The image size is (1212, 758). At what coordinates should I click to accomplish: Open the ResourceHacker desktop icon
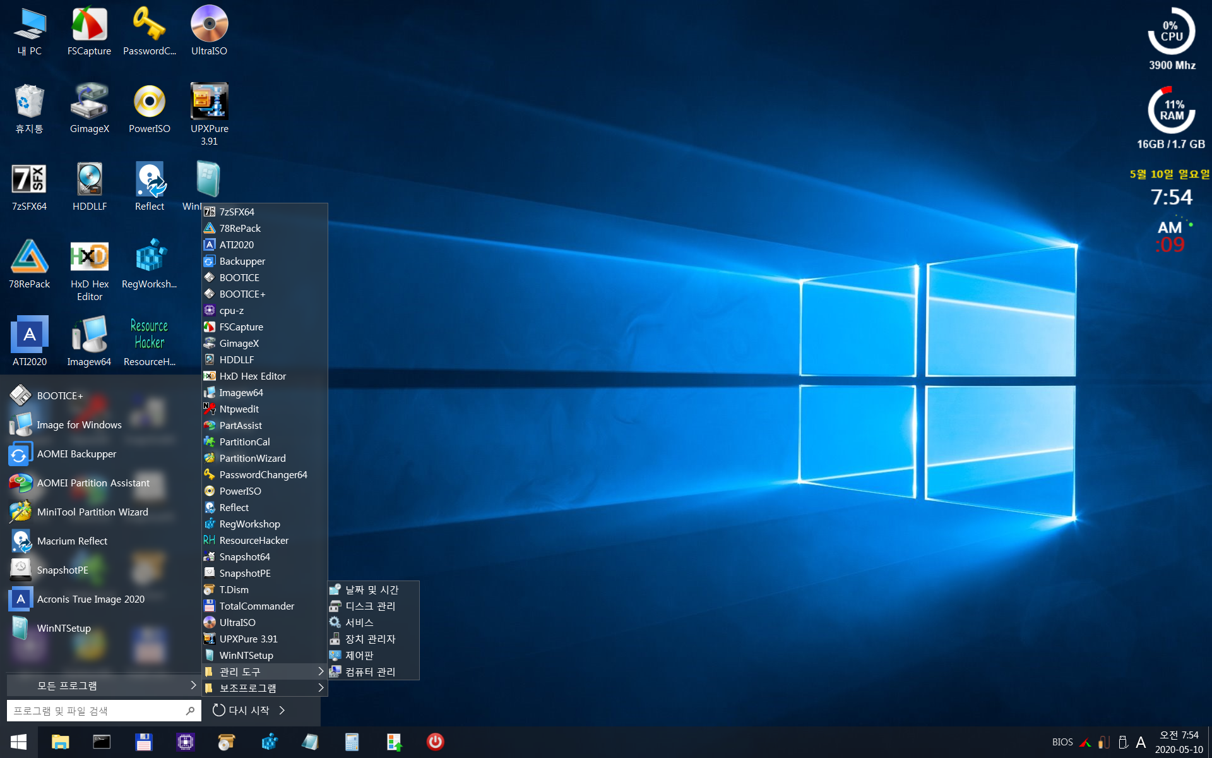point(149,342)
